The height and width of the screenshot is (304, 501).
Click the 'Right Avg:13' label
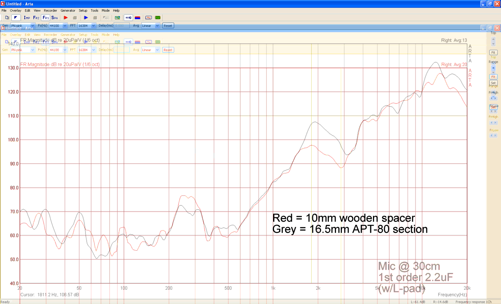pyautogui.click(x=454, y=40)
